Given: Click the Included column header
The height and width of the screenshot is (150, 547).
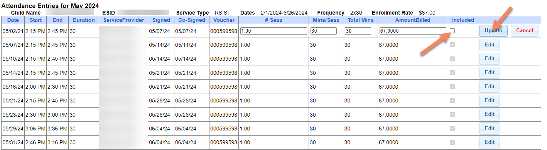Looking at the screenshot, I should 463,20.
